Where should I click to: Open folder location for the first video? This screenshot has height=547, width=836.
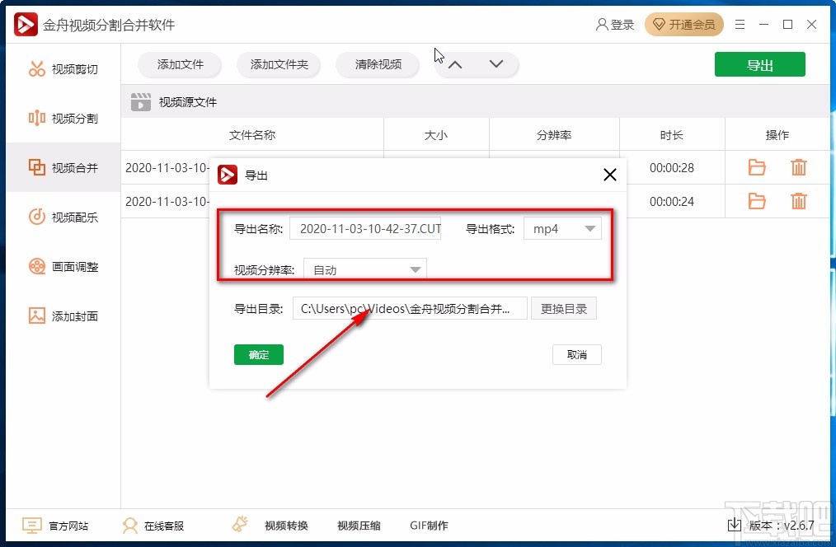[756, 167]
